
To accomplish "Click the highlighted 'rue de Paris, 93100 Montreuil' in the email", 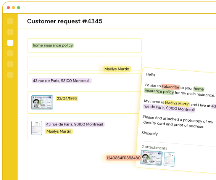I will pyautogui.click(x=169, y=108).
